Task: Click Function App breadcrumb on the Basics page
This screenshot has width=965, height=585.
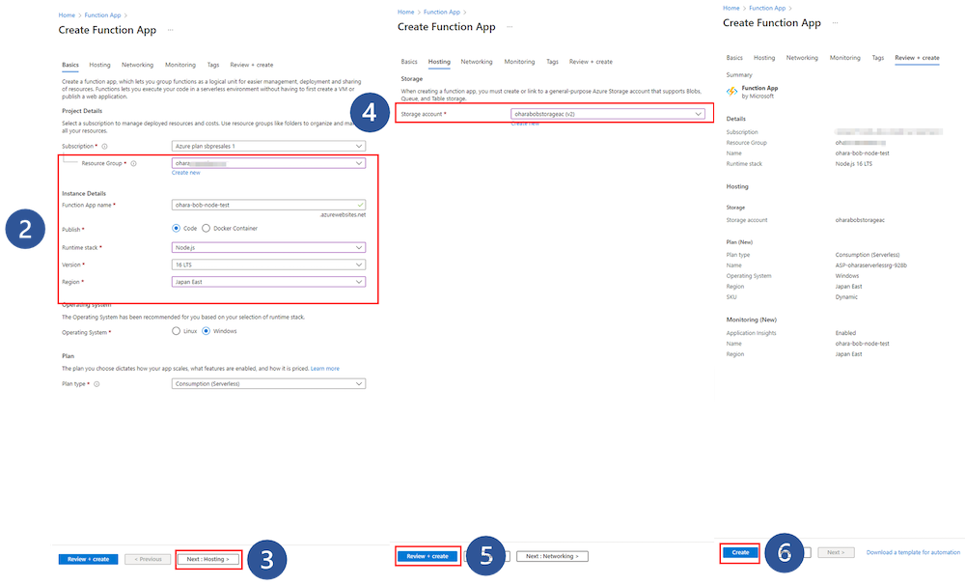Action: click(103, 15)
